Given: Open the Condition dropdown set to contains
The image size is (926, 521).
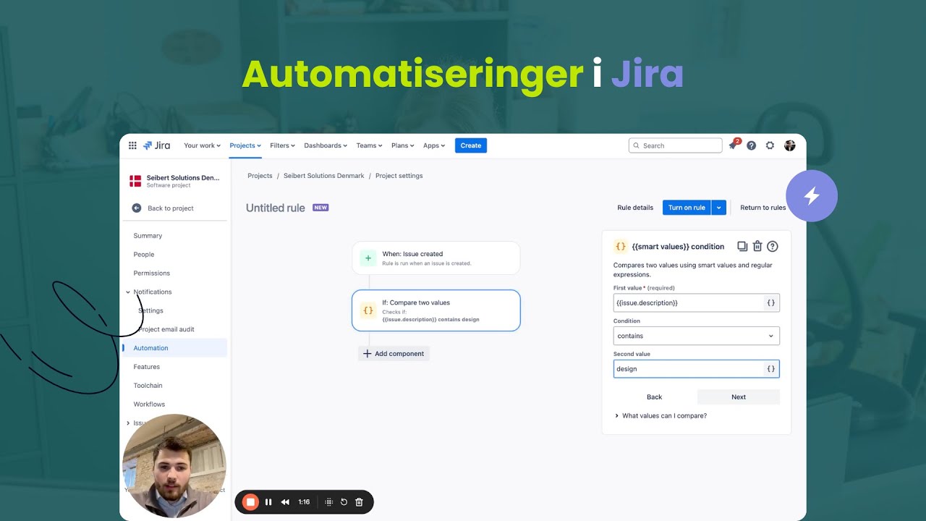Looking at the screenshot, I should [696, 336].
